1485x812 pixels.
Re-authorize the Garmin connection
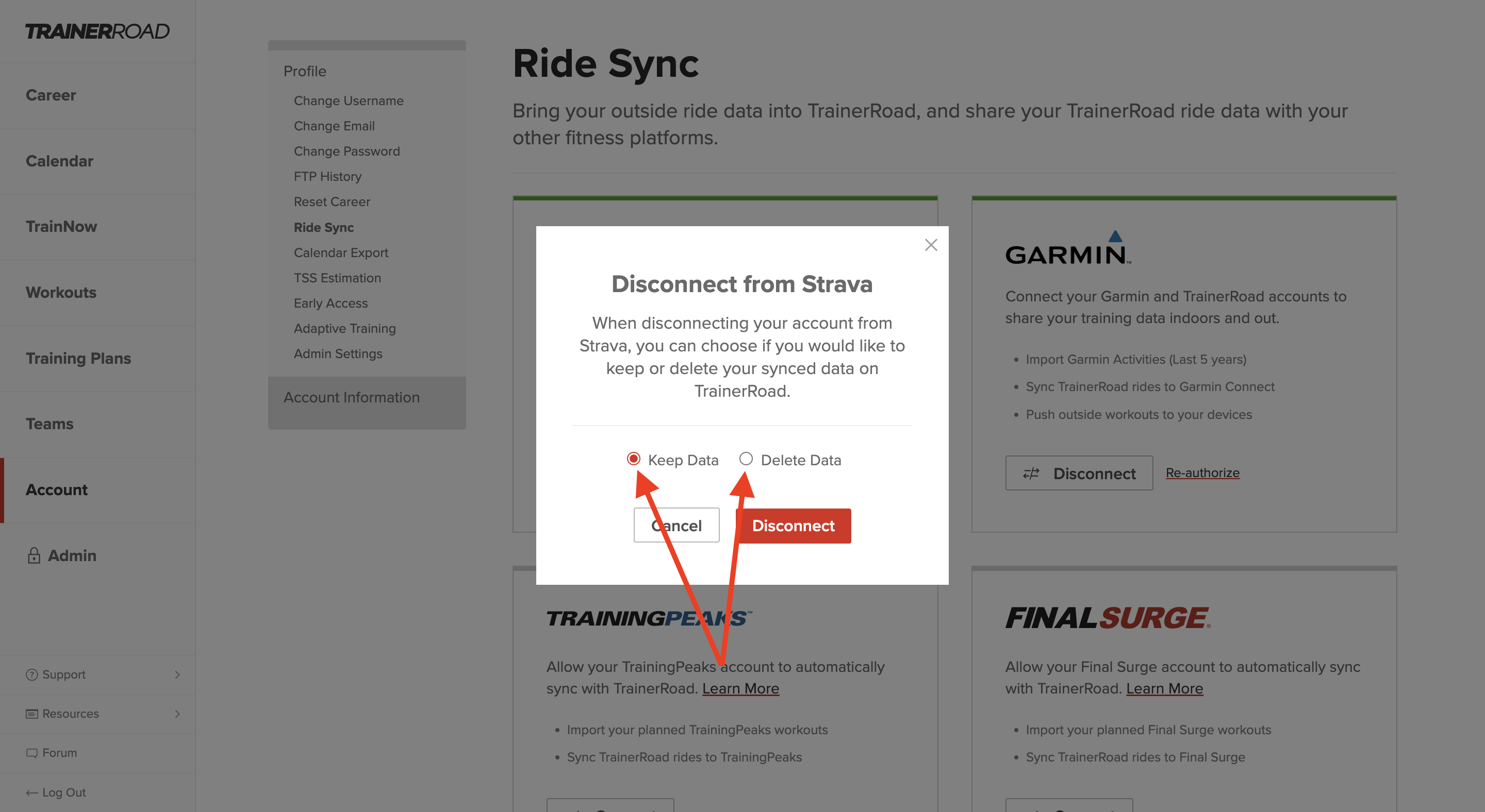(x=1202, y=472)
